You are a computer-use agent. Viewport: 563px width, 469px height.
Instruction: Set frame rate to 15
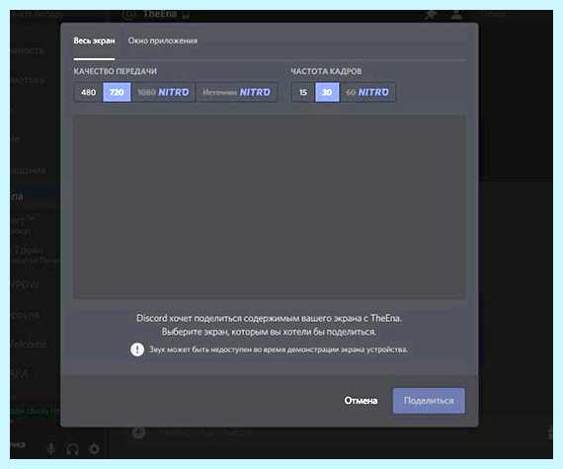(303, 92)
